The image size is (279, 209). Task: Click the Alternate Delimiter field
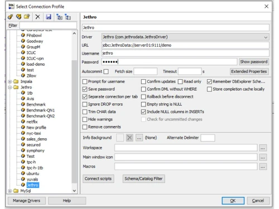pos(208,138)
